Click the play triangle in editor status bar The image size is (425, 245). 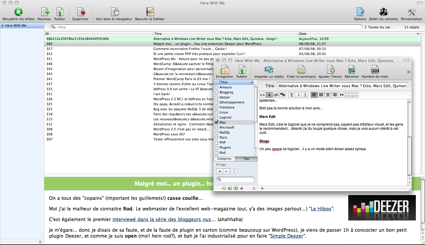[263, 188]
